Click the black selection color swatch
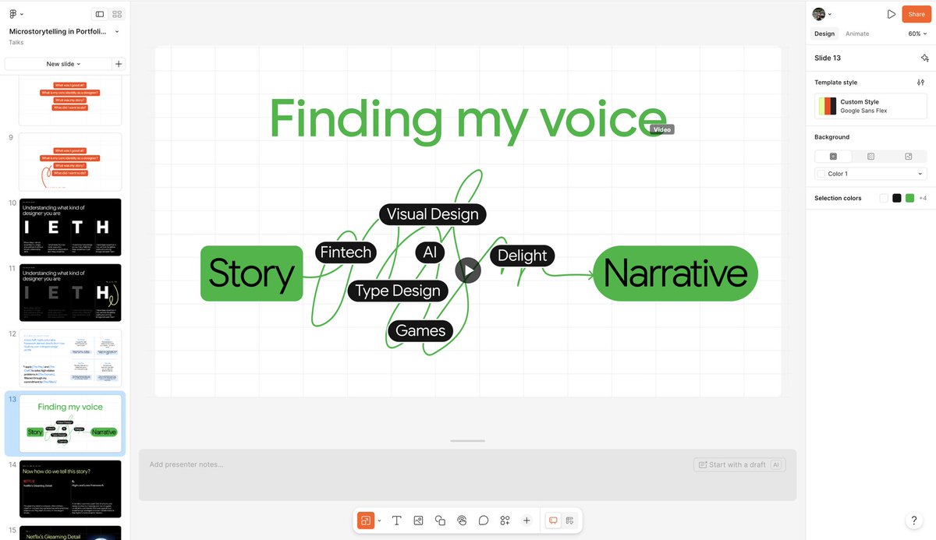The height and width of the screenshot is (540, 936). [x=897, y=198]
